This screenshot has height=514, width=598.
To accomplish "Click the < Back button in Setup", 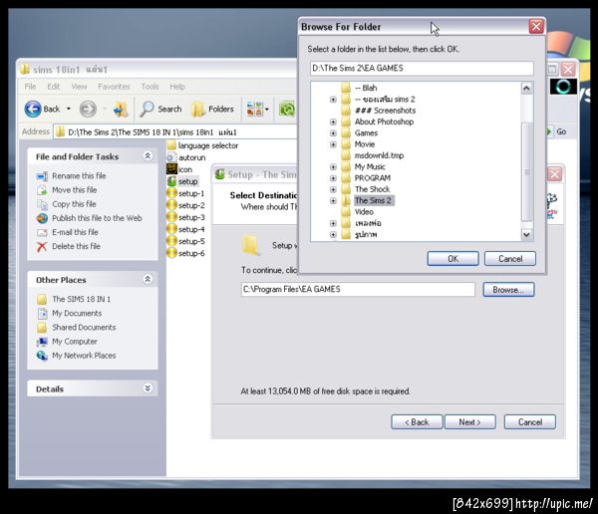I will click(x=417, y=422).
